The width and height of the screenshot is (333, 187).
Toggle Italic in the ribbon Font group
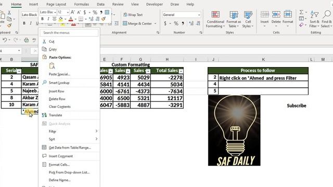(x=31, y=23)
